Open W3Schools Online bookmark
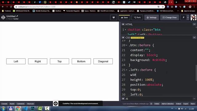Image resolution: width=197 pixels, height=111 pixels. pyautogui.click(x=22, y=11)
